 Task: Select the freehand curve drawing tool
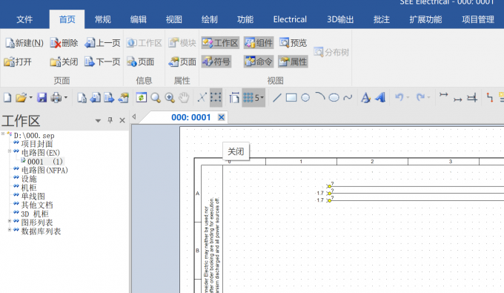(x=348, y=97)
